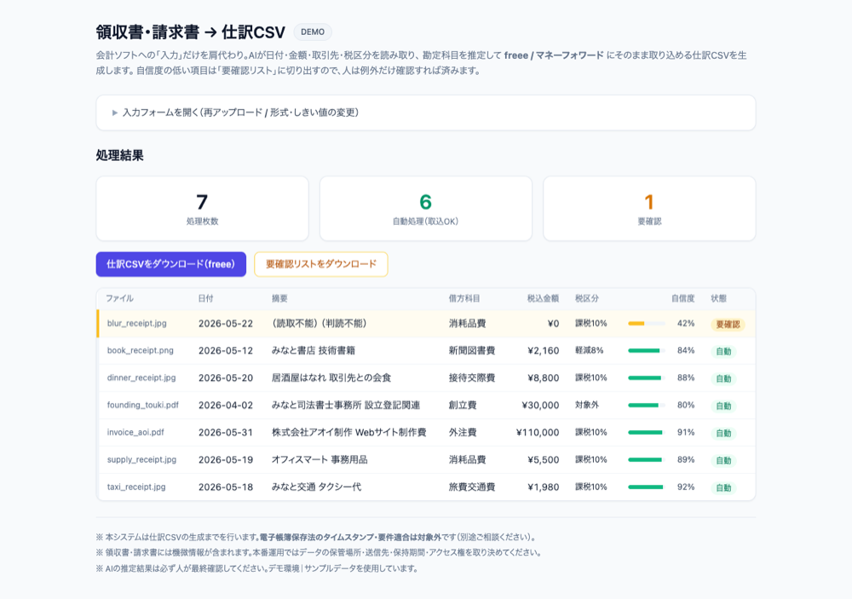Click the 84% confidence bar for book_receipt

pos(647,350)
